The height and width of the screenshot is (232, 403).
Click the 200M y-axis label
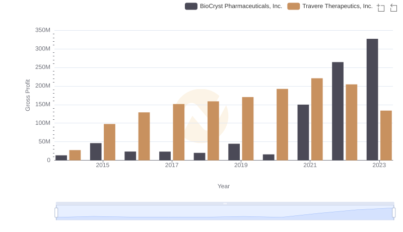43,86
